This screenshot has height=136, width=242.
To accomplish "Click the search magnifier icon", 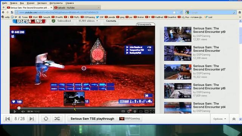I will pyautogui.click(x=234, y=12).
